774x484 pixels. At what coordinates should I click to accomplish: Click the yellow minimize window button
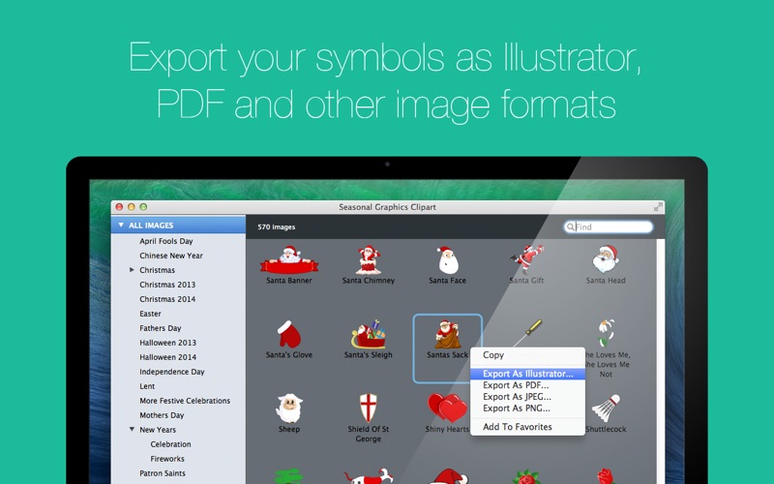pyautogui.click(x=131, y=207)
